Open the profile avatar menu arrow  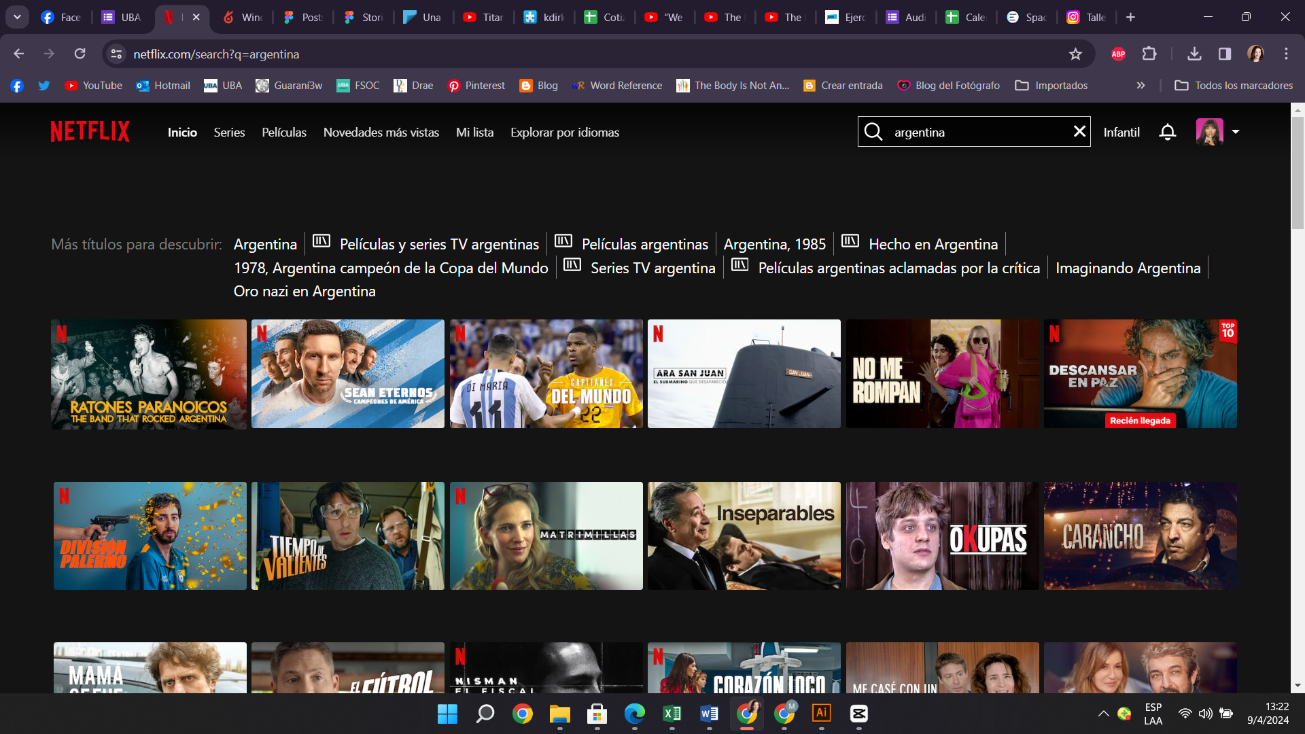click(1236, 132)
